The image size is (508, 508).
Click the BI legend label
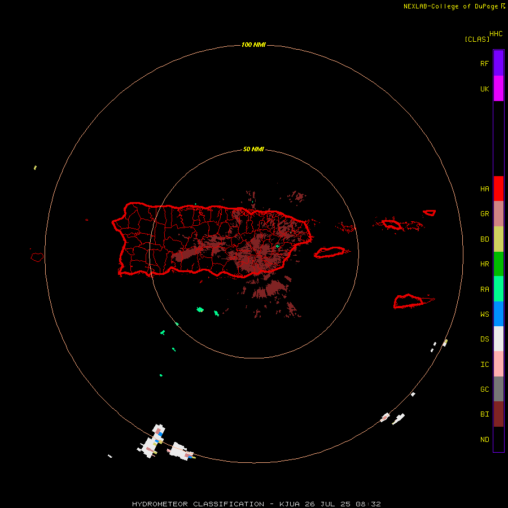(x=484, y=414)
